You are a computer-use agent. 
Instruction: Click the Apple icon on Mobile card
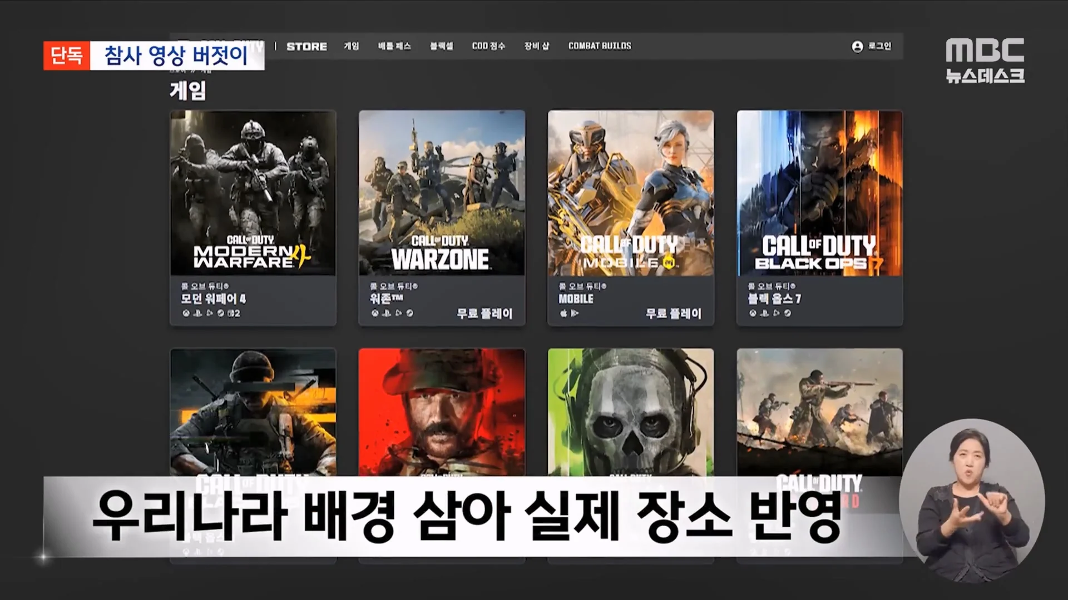click(x=563, y=313)
